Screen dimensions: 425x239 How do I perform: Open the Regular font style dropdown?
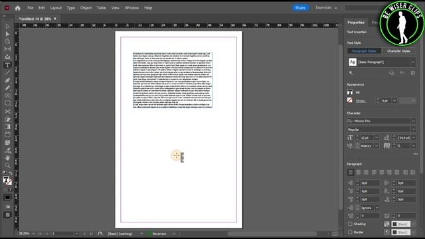[413, 129]
